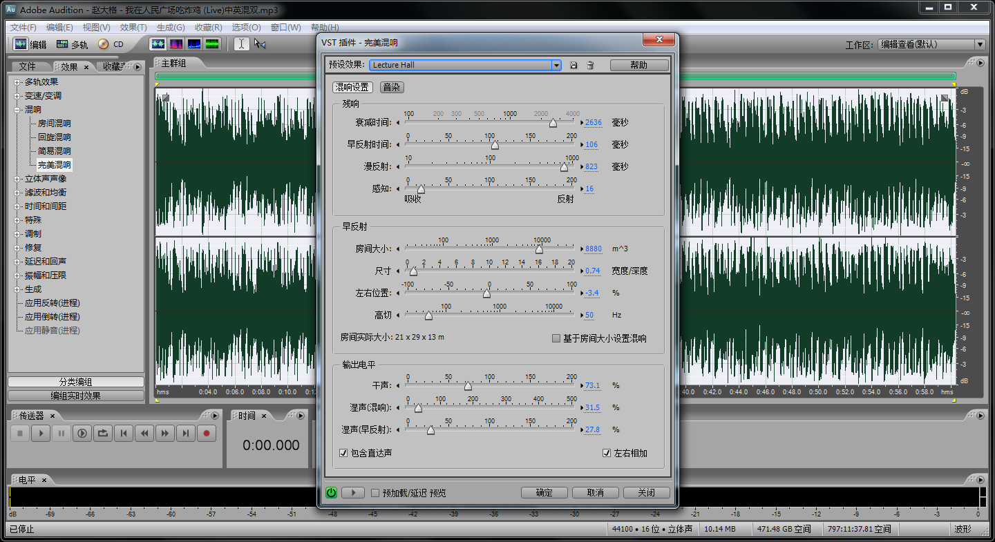
Task: Click the 关闭 button
Action: 647,492
